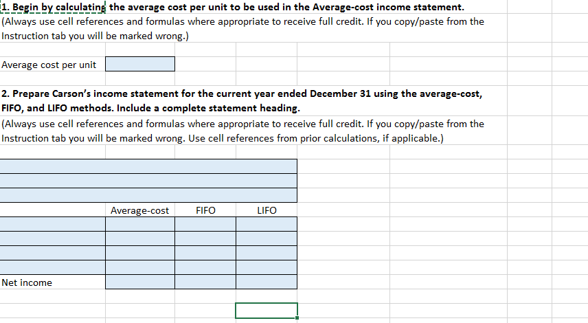588x323 pixels.
Task: Click the green-outlined active cell below LIFO column
Action: tap(267, 311)
